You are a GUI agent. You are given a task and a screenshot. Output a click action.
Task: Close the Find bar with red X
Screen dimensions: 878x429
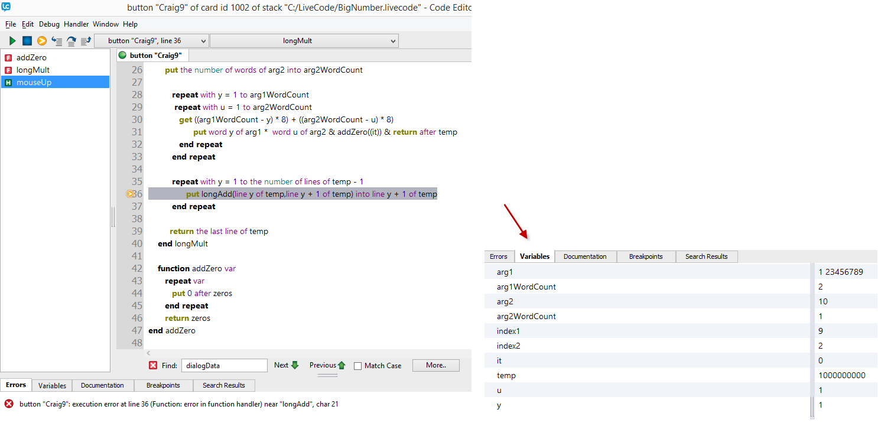tap(153, 365)
